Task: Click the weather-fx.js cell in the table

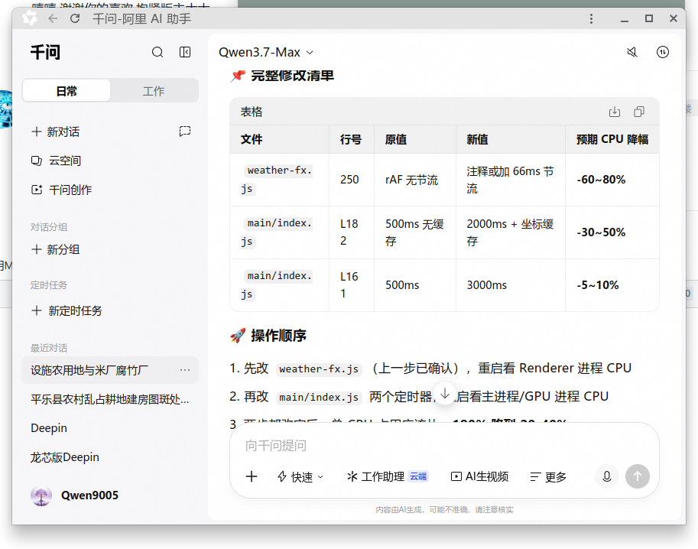Action: [x=279, y=180]
